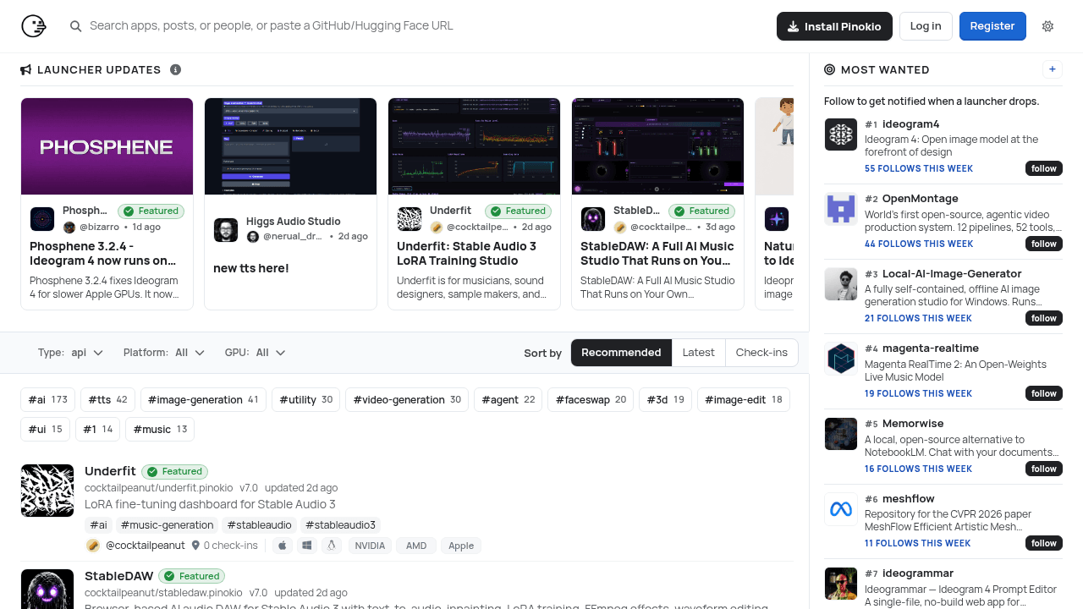Viewport: 1083px width, 609px height.
Task: Click the Linux OS icon on Underfit row
Action: click(332, 546)
